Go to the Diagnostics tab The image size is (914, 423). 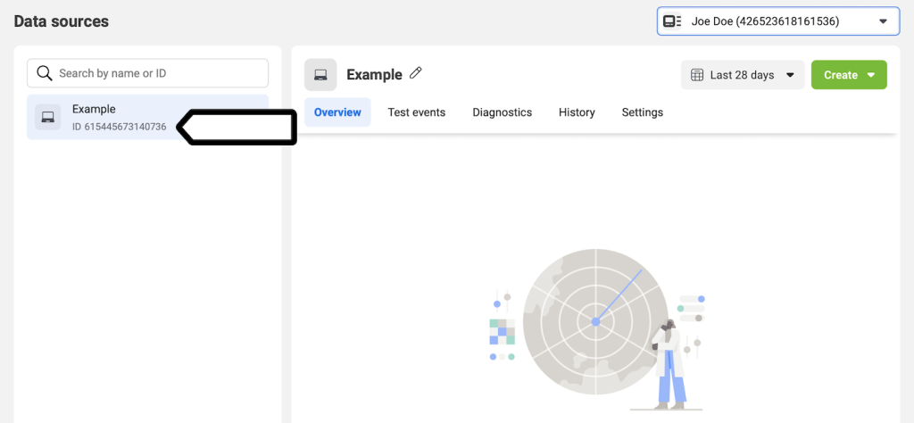[502, 112]
